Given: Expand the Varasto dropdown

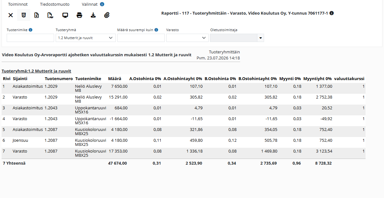Looking at the screenshot, I should pyautogui.click(x=187, y=38).
